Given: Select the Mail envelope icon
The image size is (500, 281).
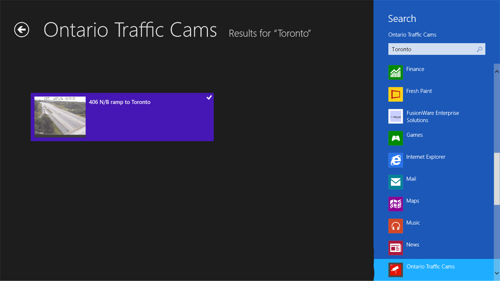Looking at the screenshot, I should (x=395, y=182).
